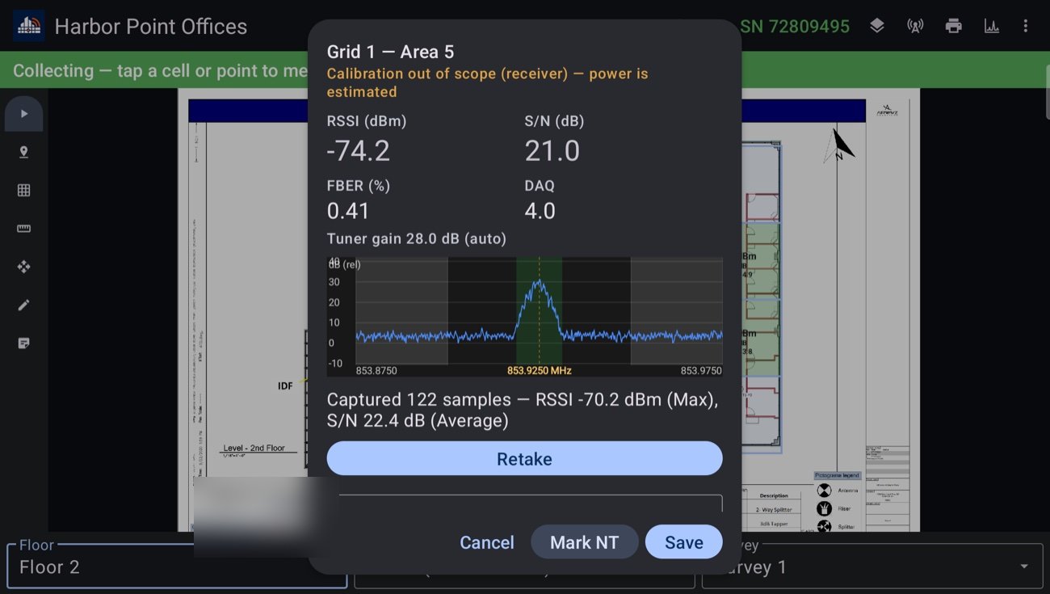This screenshot has width=1050, height=594.
Task: Save the Area 5 measurement
Action: tap(683, 542)
